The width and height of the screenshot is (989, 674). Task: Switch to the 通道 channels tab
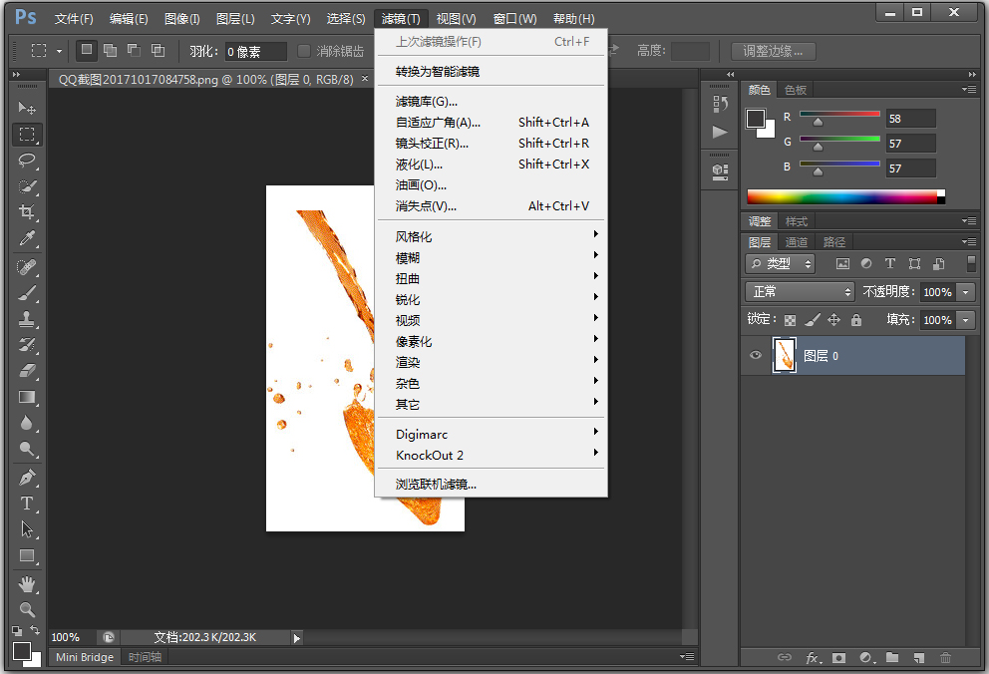797,242
